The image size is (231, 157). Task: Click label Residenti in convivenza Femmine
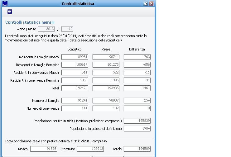[35, 80]
